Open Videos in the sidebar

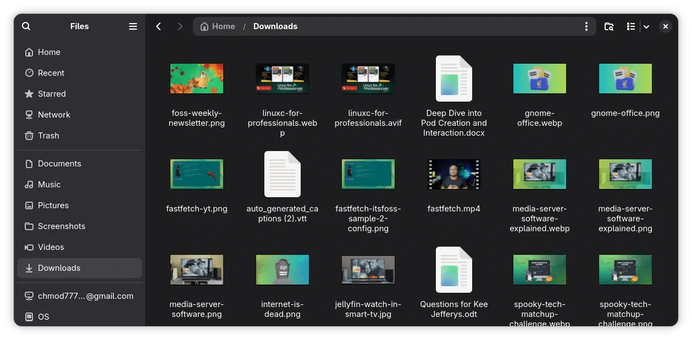pyautogui.click(x=80, y=247)
